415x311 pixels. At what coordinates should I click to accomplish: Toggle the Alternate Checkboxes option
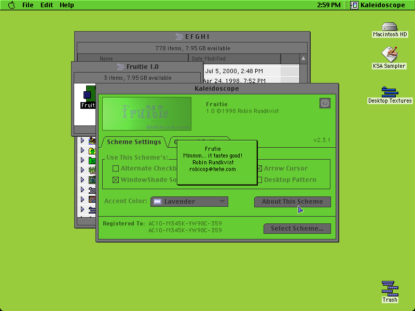point(116,168)
